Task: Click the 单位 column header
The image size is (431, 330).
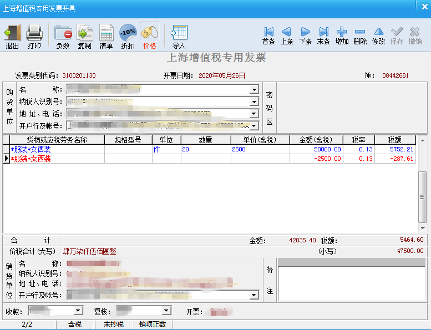Action: coord(166,140)
